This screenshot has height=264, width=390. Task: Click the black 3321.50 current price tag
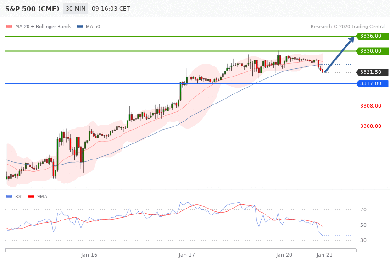(372, 72)
